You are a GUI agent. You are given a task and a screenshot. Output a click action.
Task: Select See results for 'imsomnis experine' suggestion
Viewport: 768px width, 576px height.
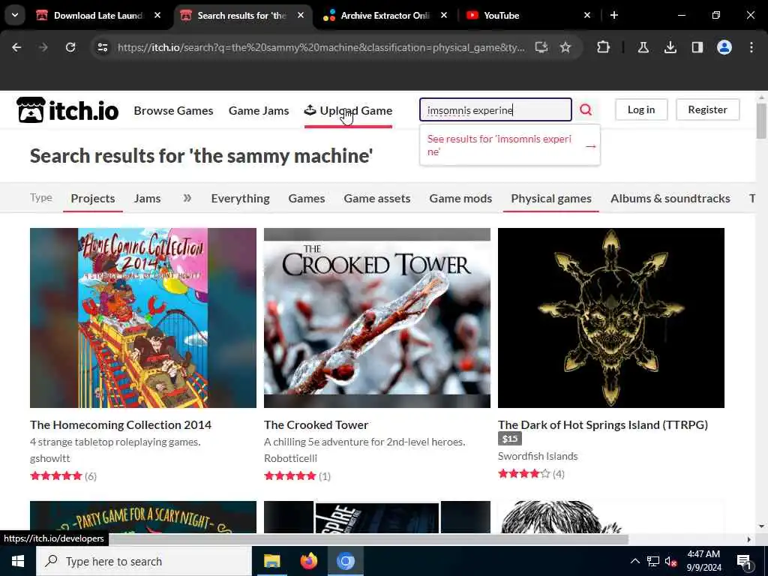click(x=510, y=145)
